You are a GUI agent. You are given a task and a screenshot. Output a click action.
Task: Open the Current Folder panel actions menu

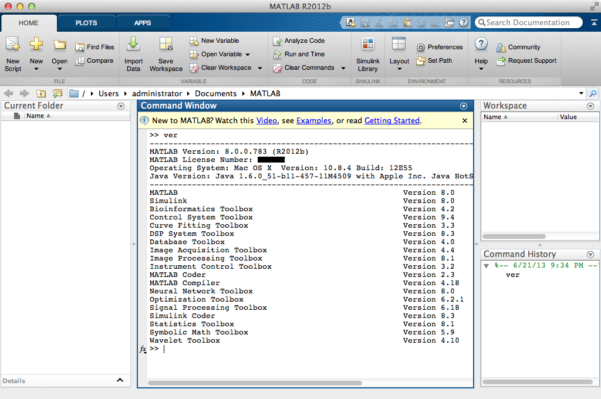click(121, 106)
